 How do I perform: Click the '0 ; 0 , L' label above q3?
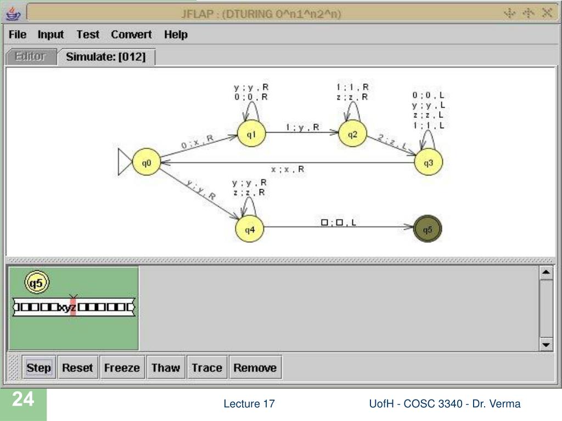(x=428, y=95)
